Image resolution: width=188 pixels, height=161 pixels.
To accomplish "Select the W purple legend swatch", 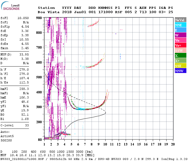I will (180, 35).
